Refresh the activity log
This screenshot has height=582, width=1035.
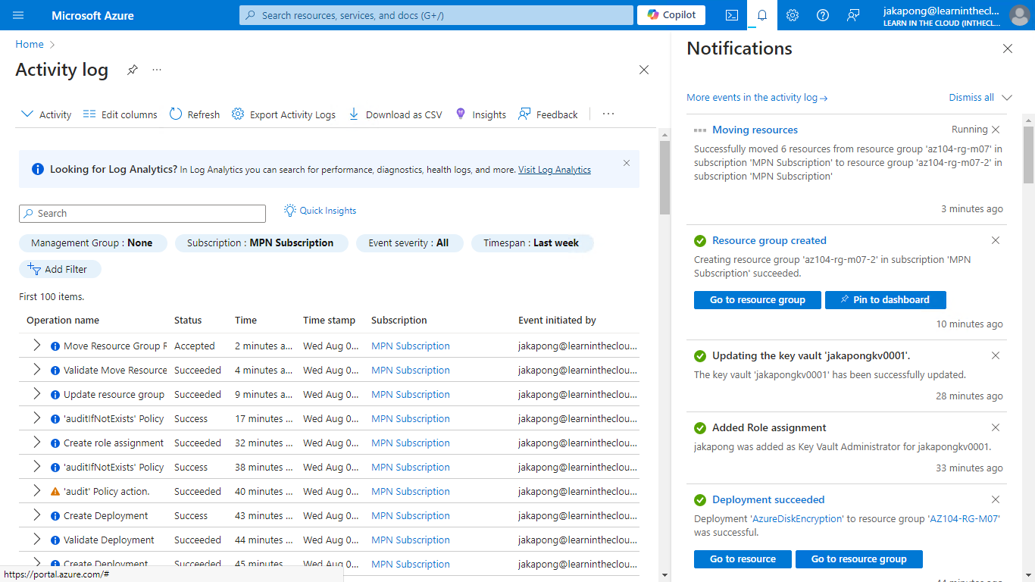[195, 114]
